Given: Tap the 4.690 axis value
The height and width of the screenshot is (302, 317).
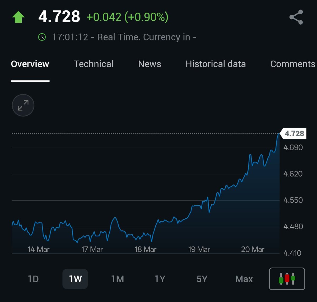Looking at the screenshot, I should 293,147.
